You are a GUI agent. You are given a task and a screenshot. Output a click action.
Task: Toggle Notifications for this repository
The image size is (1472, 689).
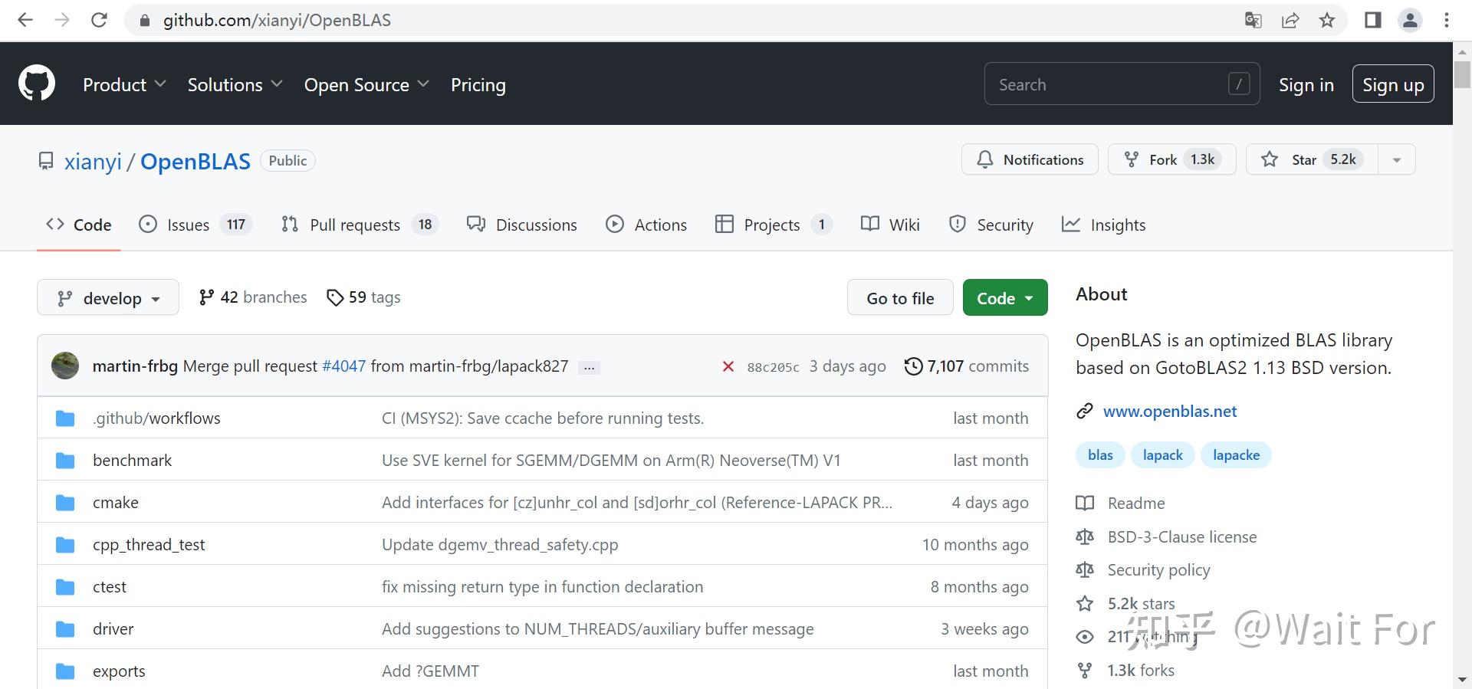(x=1030, y=159)
